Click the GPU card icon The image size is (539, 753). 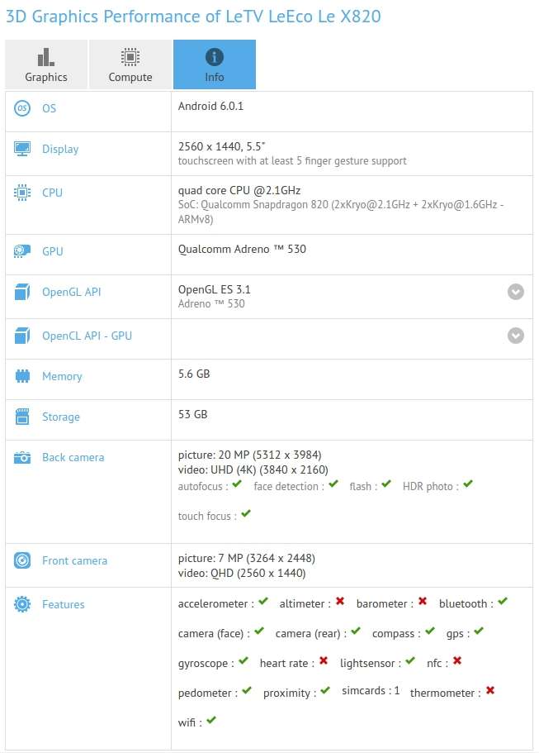click(x=22, y=251)
